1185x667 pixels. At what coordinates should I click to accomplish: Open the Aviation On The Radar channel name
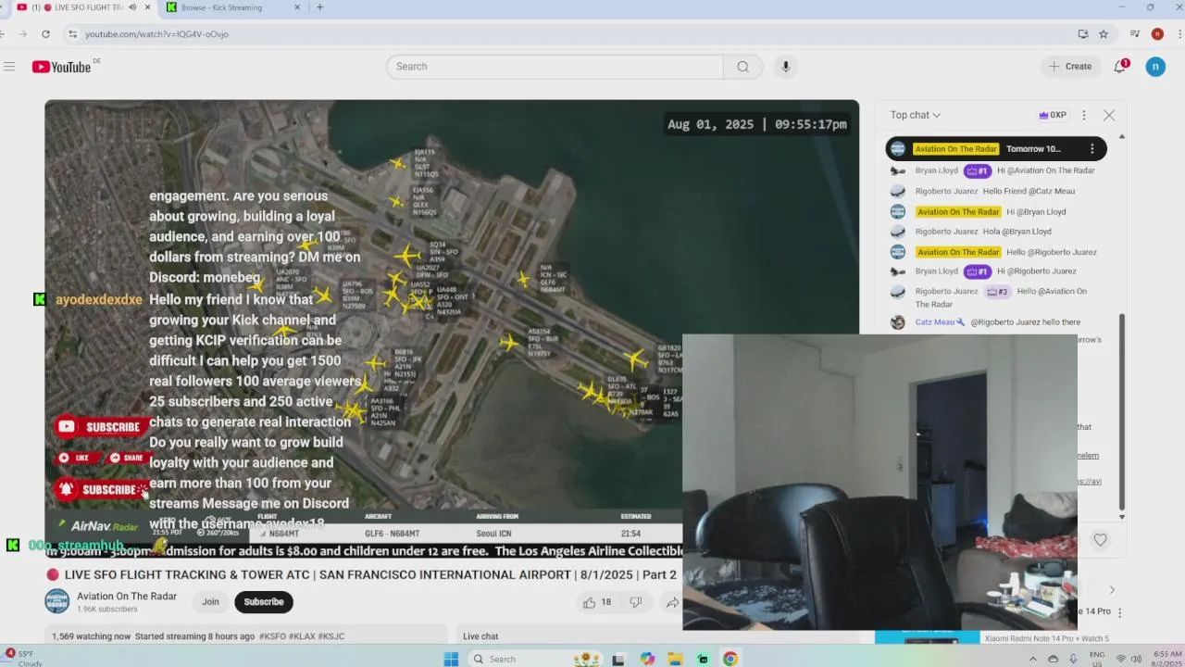point(127,597)
